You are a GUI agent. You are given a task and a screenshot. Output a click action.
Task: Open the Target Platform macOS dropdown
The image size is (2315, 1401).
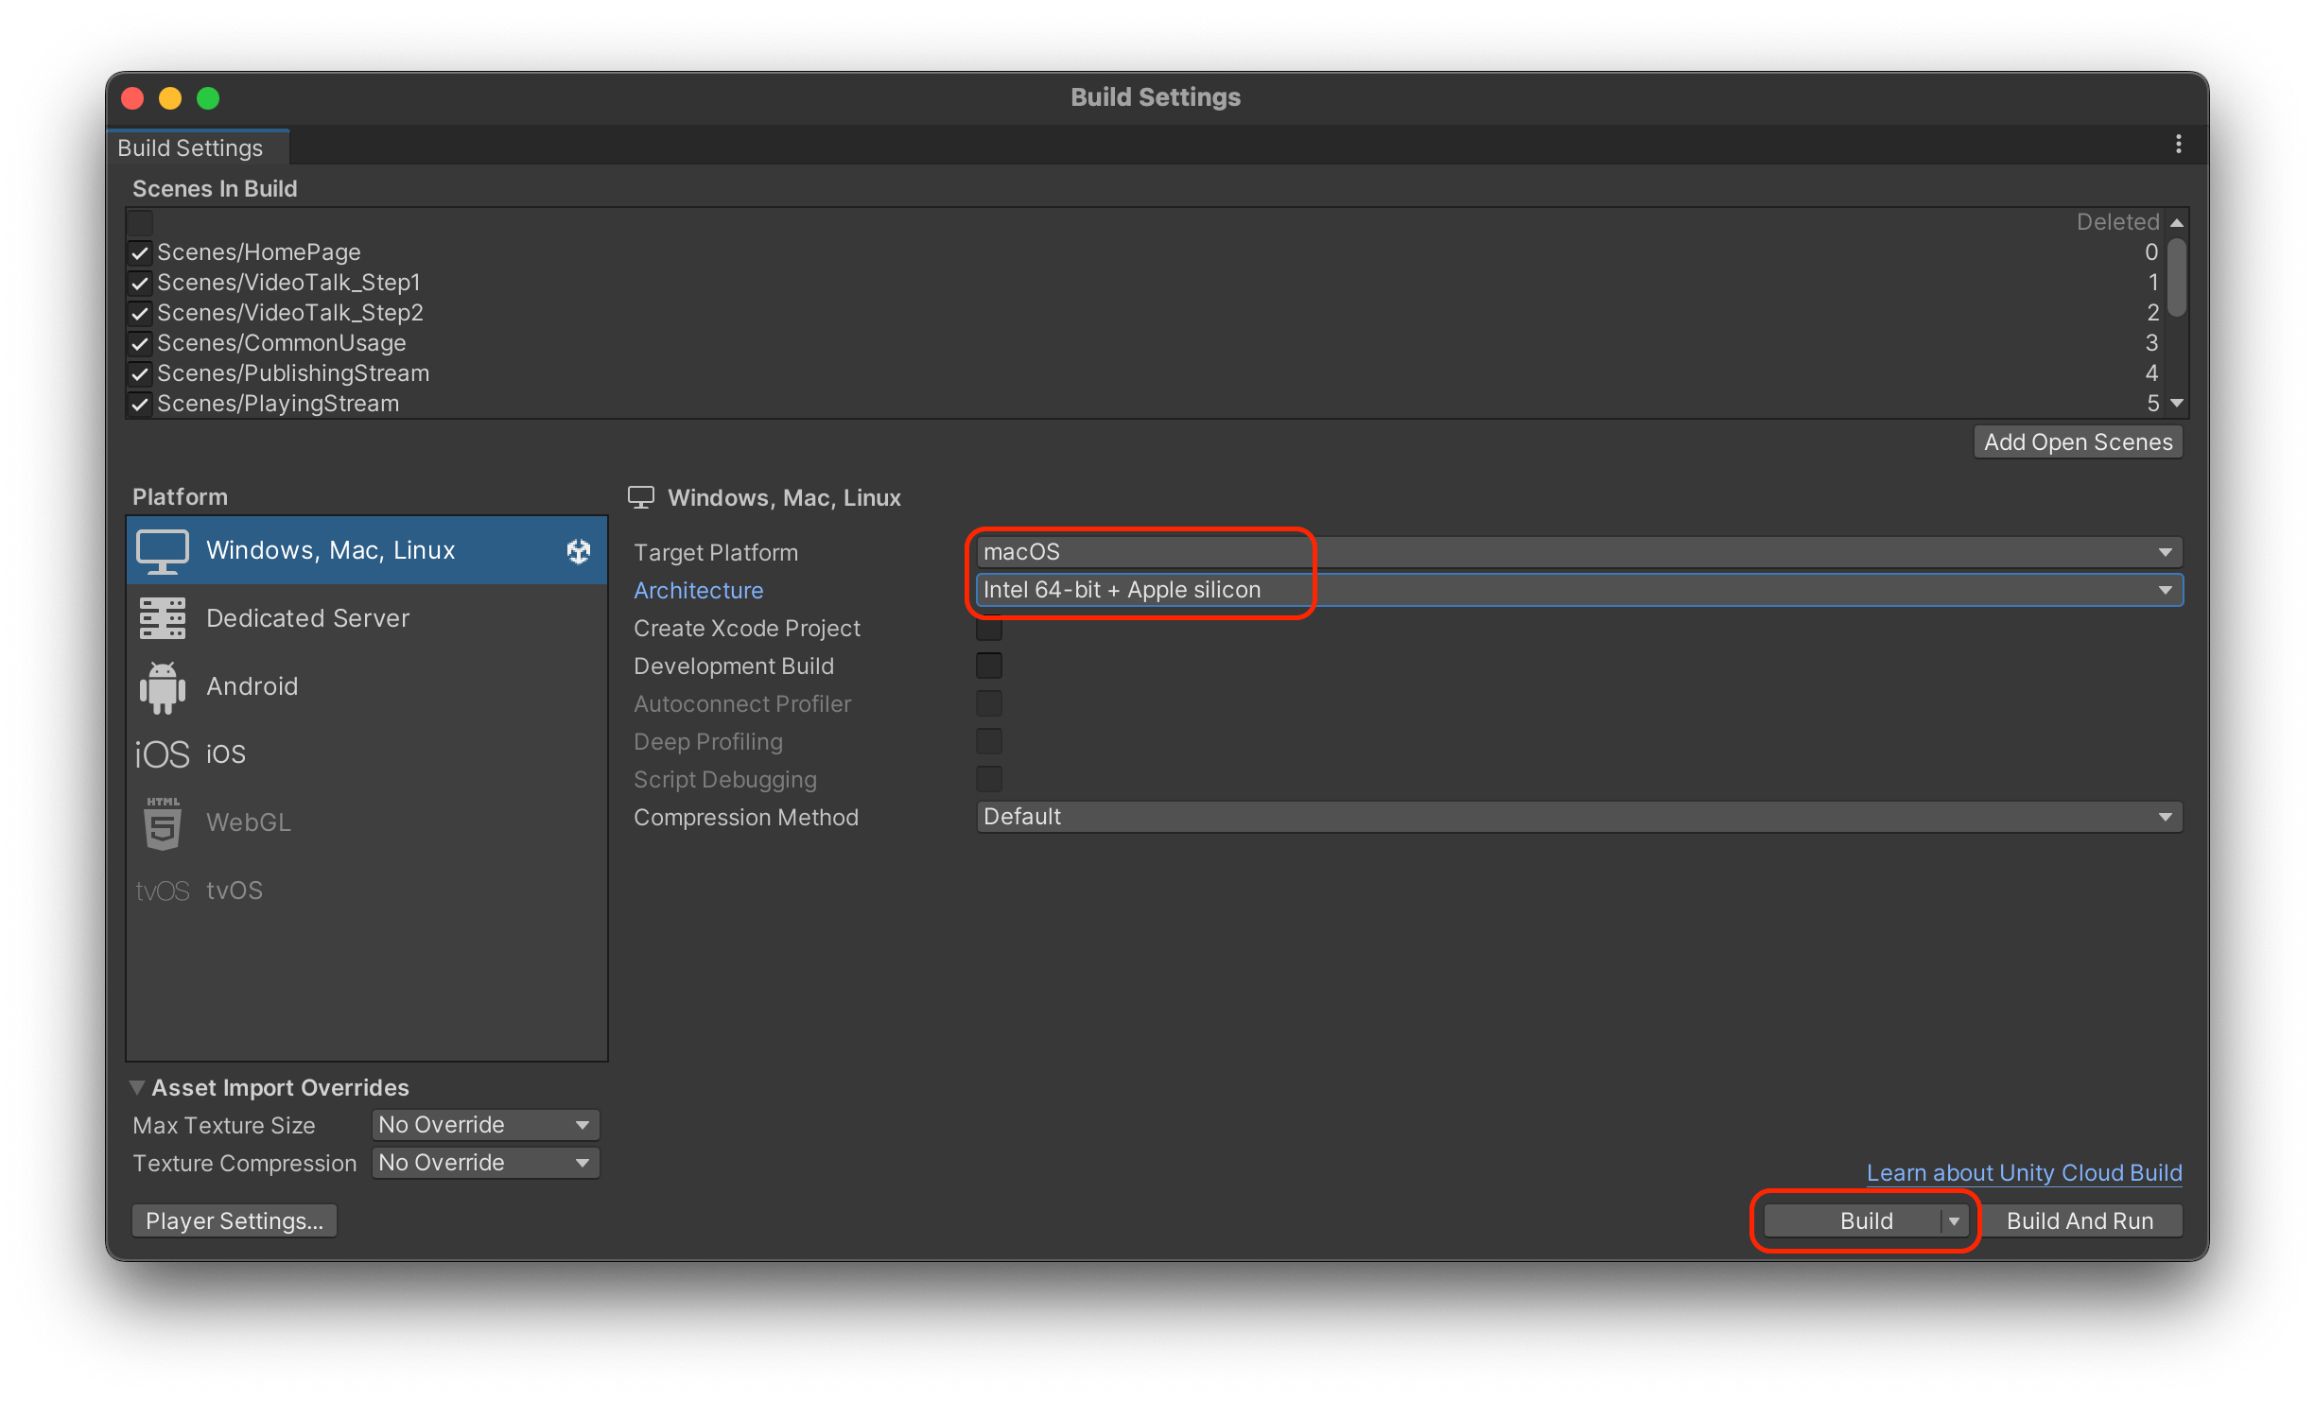pos(1577,552)
